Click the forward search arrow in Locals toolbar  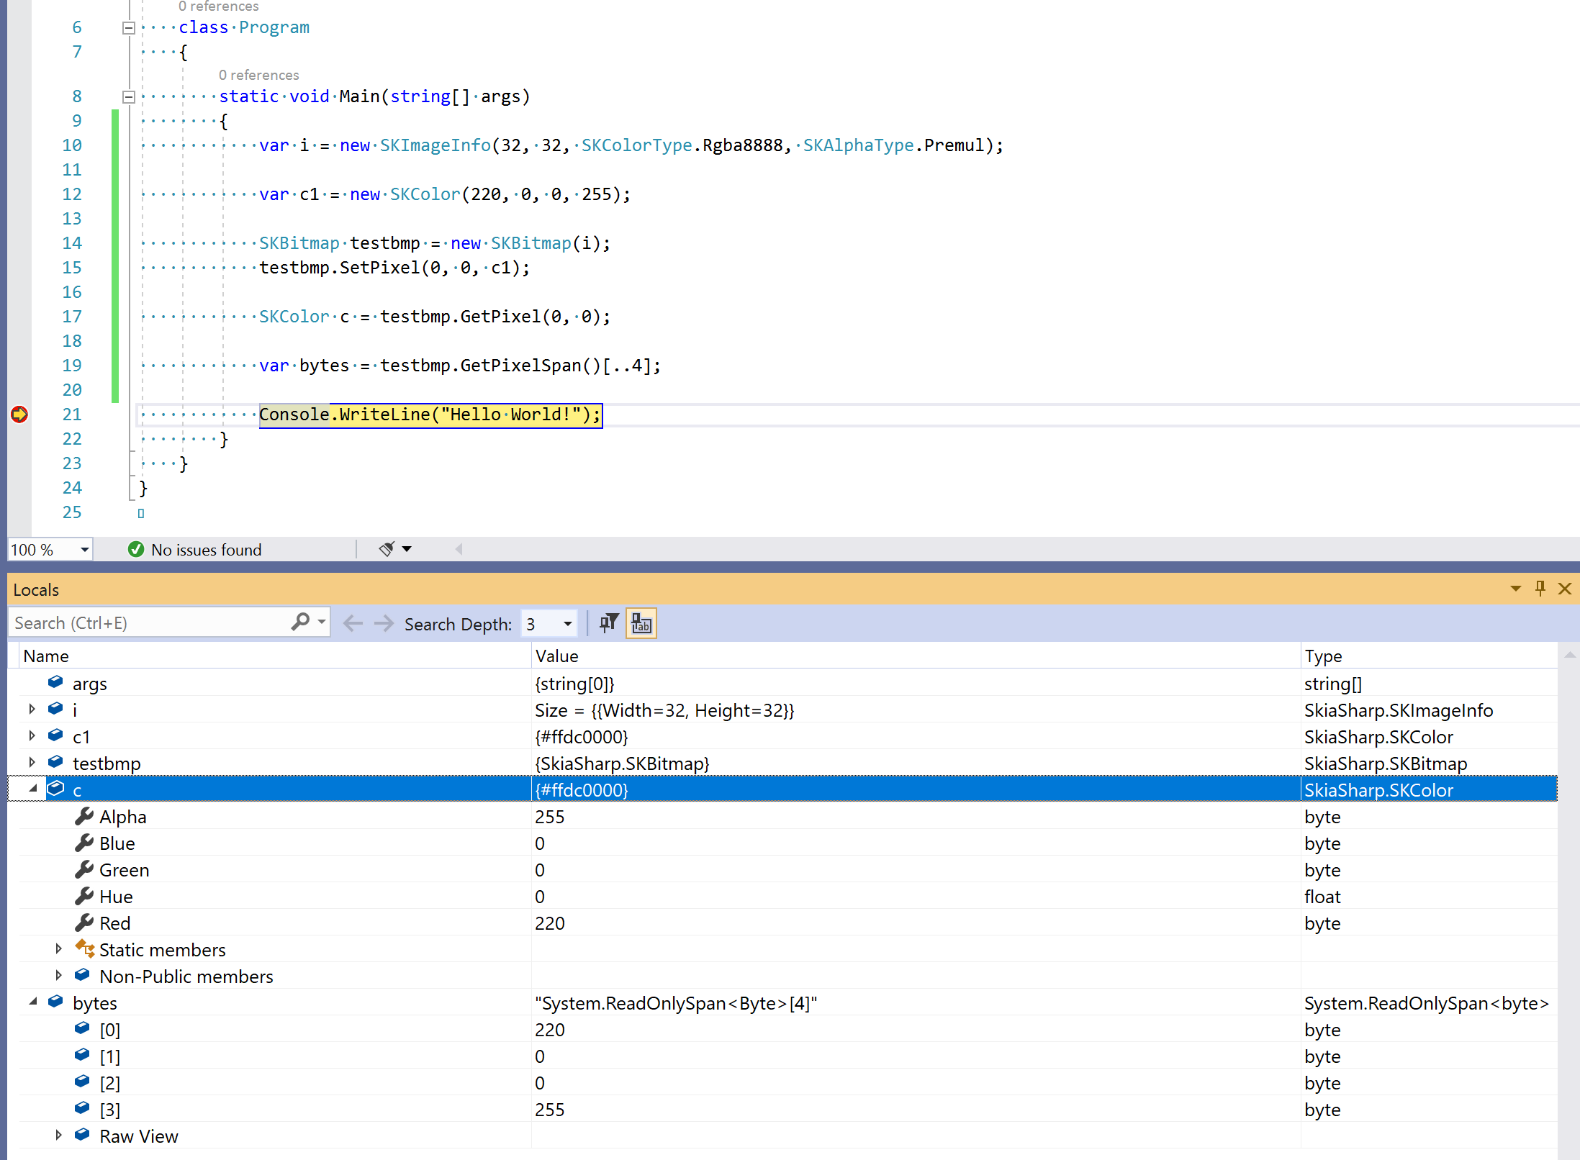(x=382, y=623)
